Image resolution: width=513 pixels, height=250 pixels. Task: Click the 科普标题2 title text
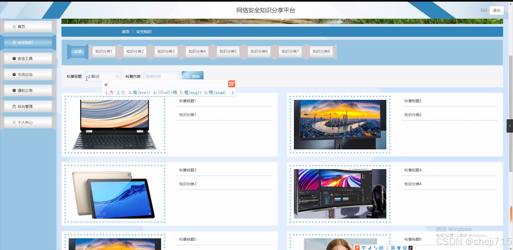pyautogui.click(x=413, y=101)
